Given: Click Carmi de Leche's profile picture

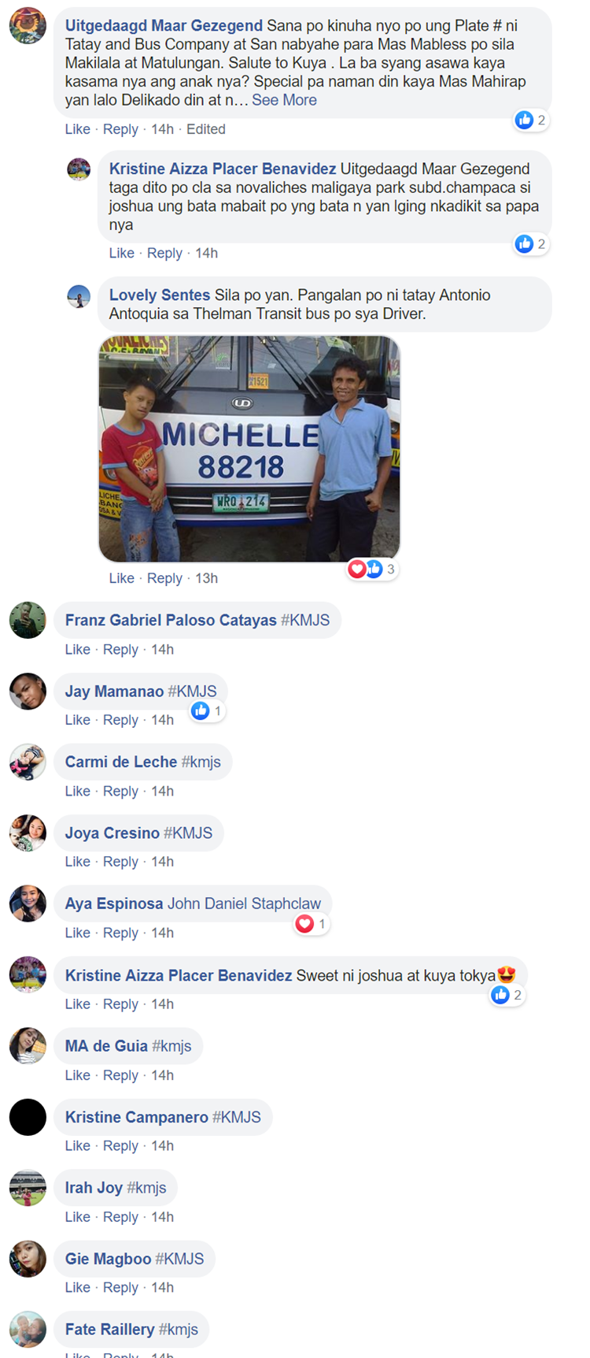Looking at the screenshot, I should (x=28, y=762).
